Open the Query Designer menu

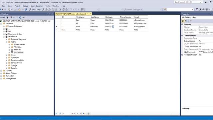[x=37, y=6]
